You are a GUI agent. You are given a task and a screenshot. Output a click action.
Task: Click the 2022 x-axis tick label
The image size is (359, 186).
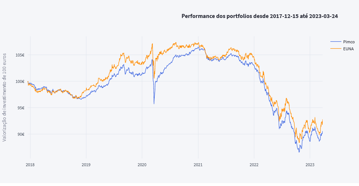(x=254, y=164)
